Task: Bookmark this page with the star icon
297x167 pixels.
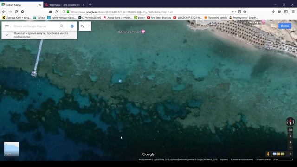Action: tap(245, 12)
